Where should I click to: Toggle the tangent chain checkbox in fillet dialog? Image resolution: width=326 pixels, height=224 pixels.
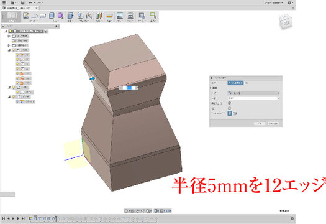click(229, 103)
